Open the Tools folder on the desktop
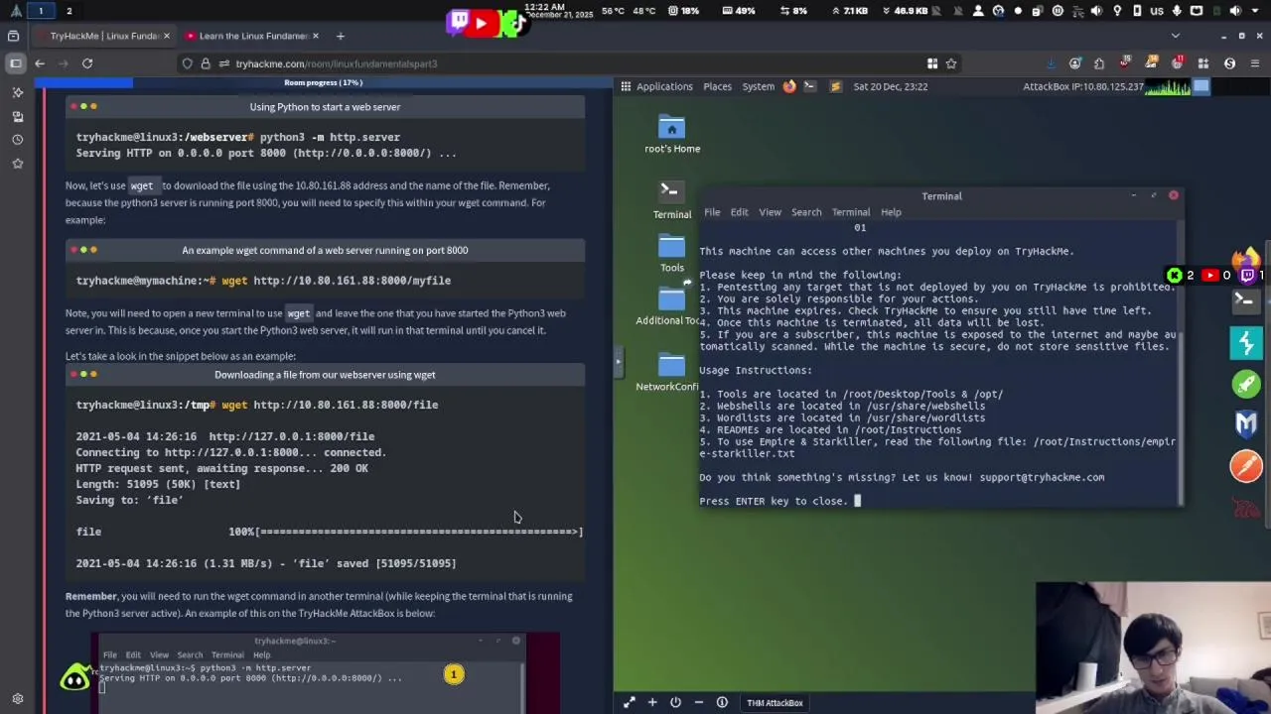The image size is (1271, 714). coord(672,253)
